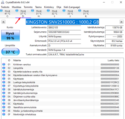The height and width of the screenshot is (119, 125).
Task: Select the Isäntälukukomentoja attribute name
Action: coord(23,89)
